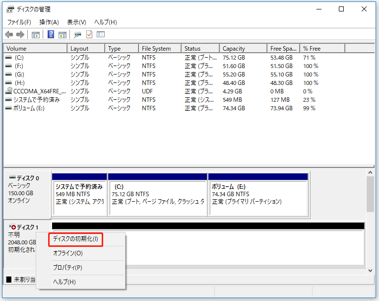The height and width of the screenshot is (301, 379).
Task: Sort by the Layout column header
Action: click(86, 49)
